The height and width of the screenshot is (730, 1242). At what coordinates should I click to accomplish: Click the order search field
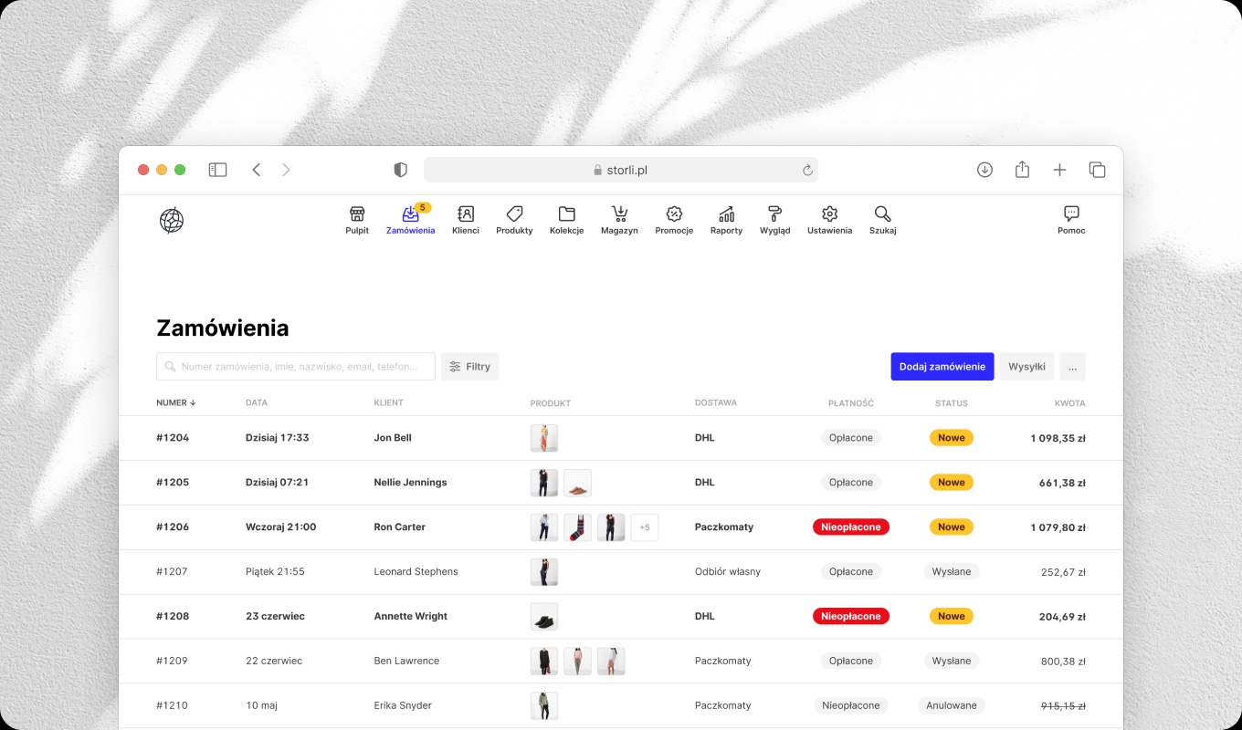click(x=296, y=366)
